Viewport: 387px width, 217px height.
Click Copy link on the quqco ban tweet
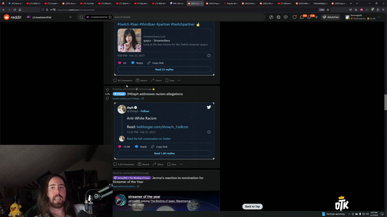coord(155,63)
